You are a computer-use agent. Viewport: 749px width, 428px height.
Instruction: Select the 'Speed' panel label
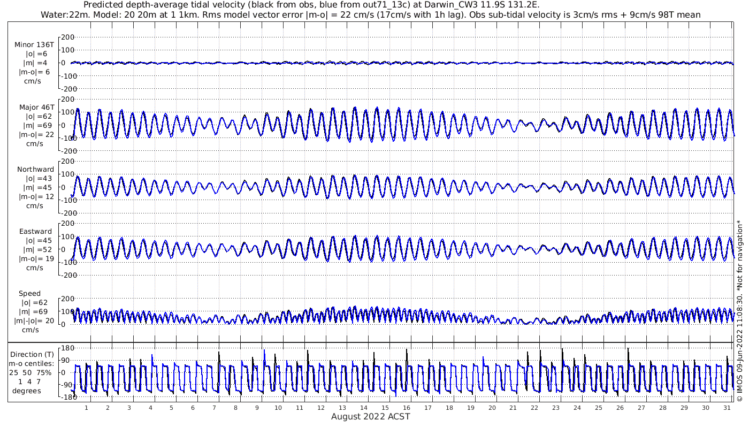29,294
